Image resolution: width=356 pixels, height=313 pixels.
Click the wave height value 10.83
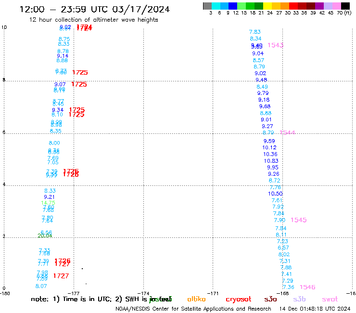(271, 161)
